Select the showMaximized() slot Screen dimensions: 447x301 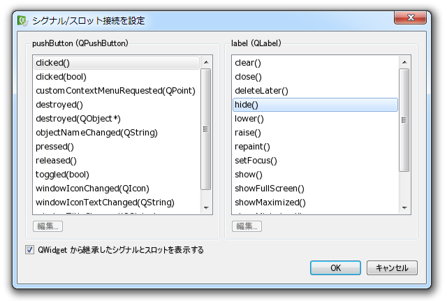tap(315, 203)
